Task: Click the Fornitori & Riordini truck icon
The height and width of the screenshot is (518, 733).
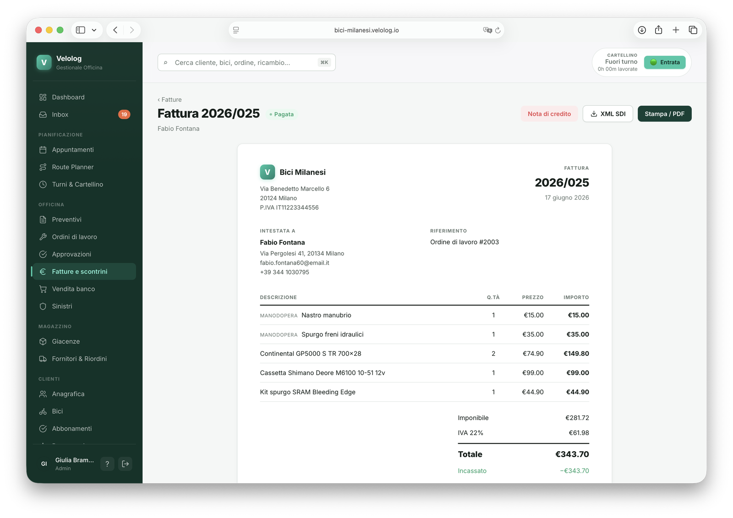Action: [x=43, y=359]
